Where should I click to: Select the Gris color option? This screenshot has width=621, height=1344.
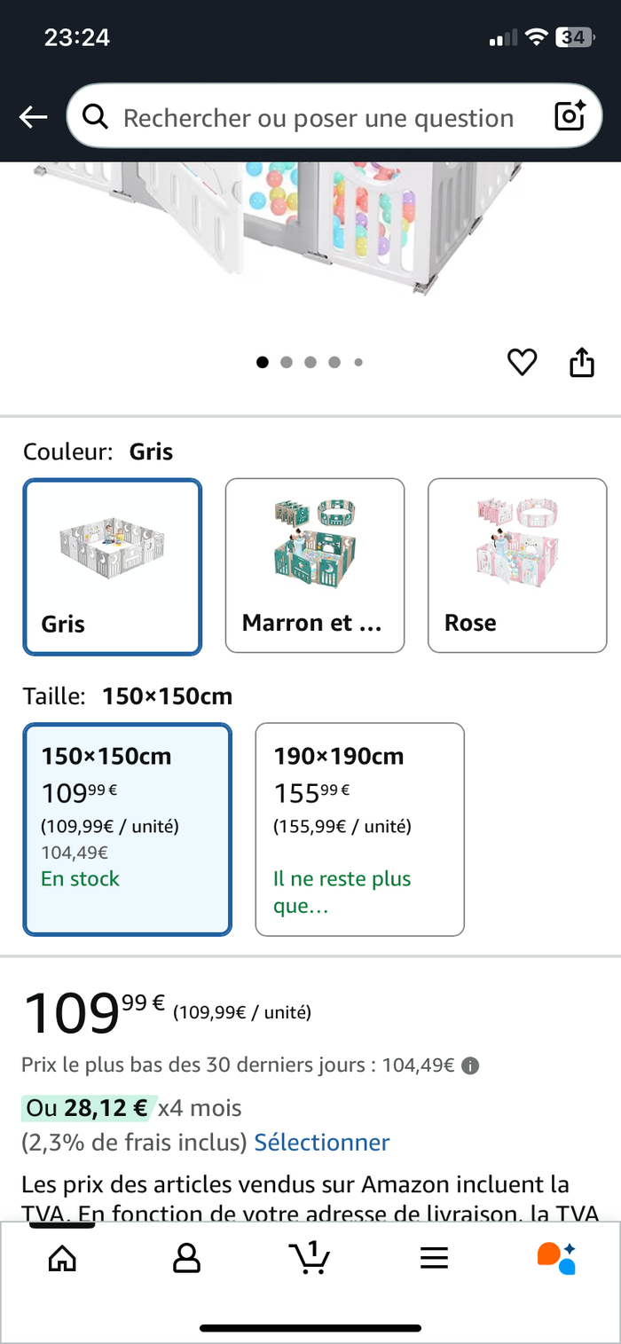point(113,566)
